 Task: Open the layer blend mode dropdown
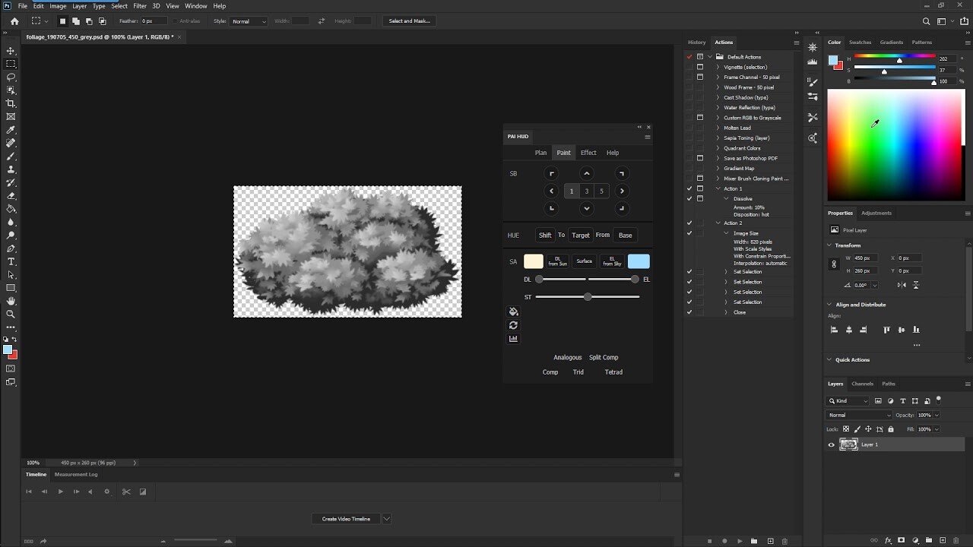coord(857,415)
